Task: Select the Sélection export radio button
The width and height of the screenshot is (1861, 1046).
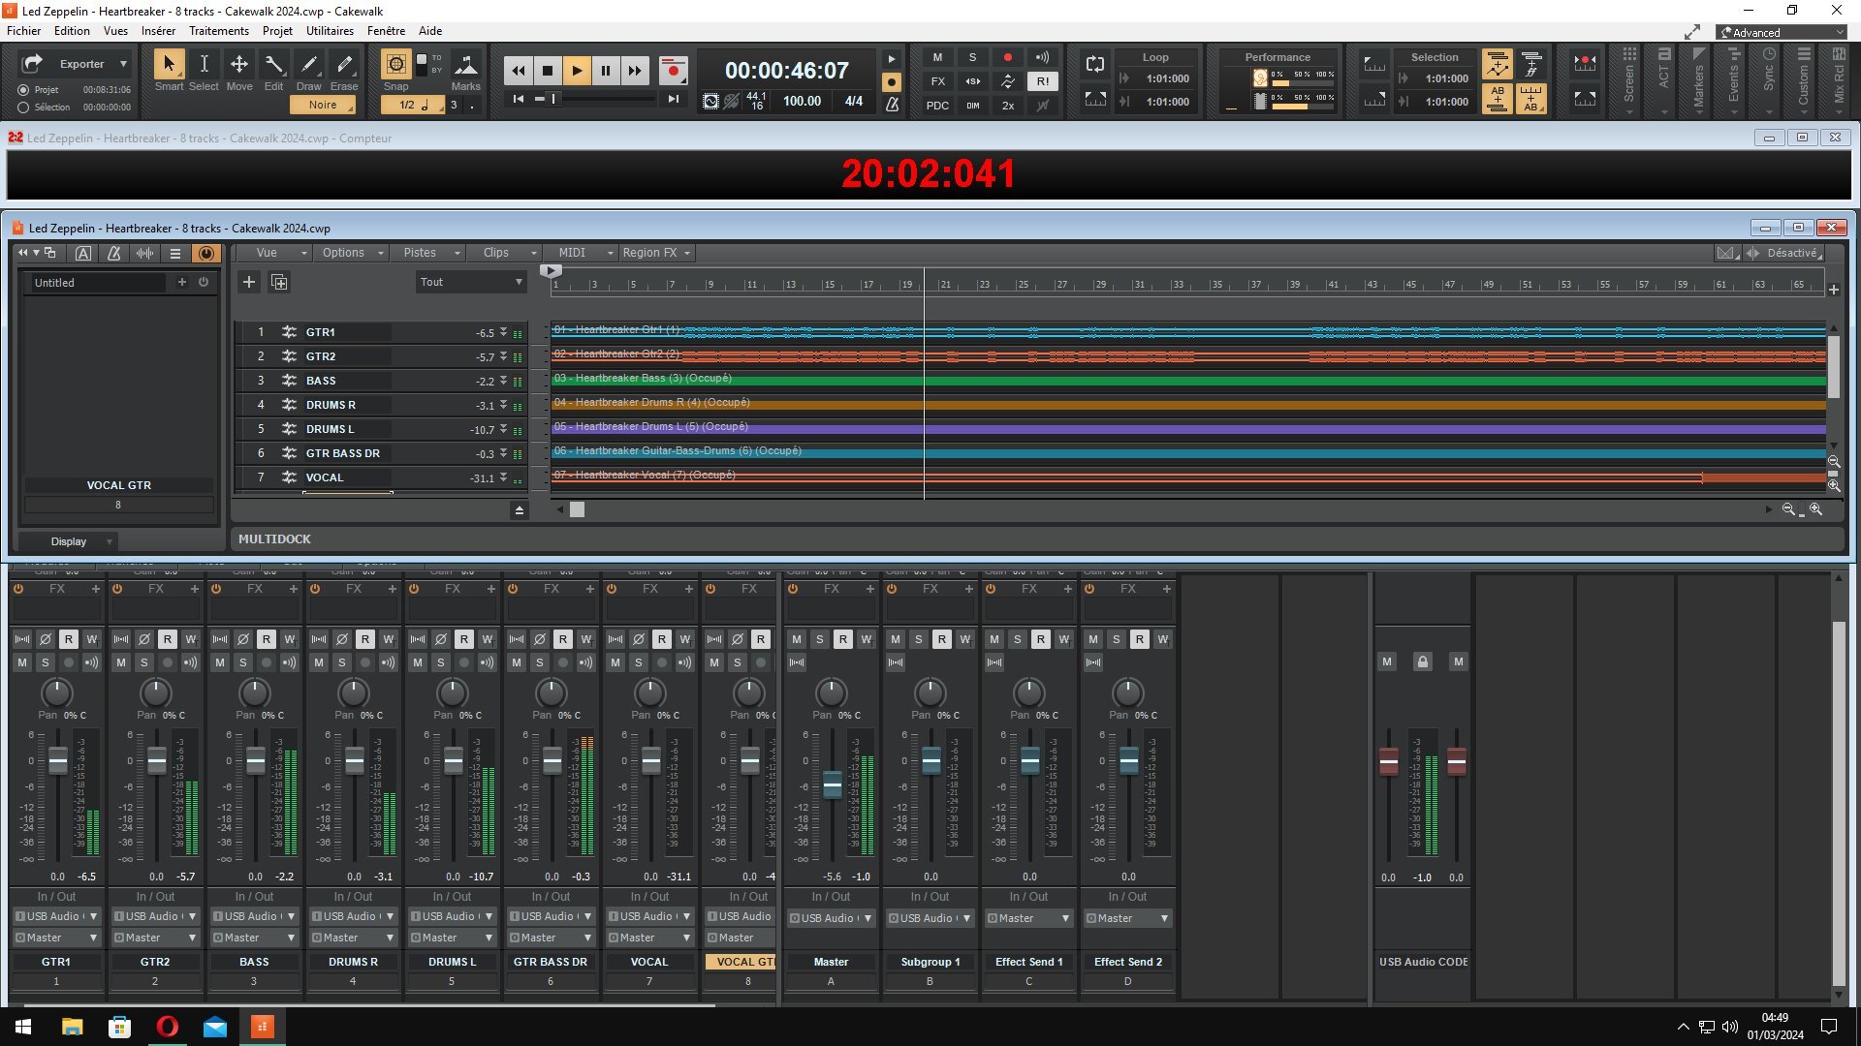Action: (x=23, y=108)
